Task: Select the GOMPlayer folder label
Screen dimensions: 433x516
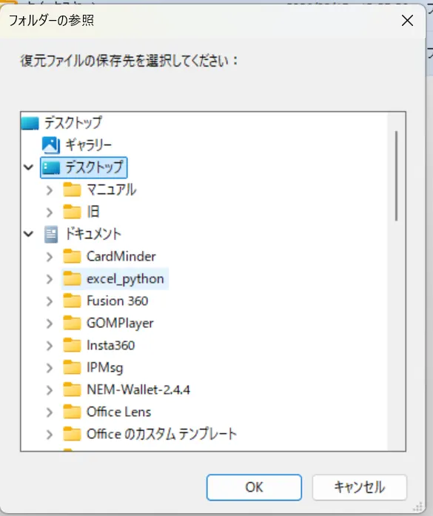Action: 120,324
